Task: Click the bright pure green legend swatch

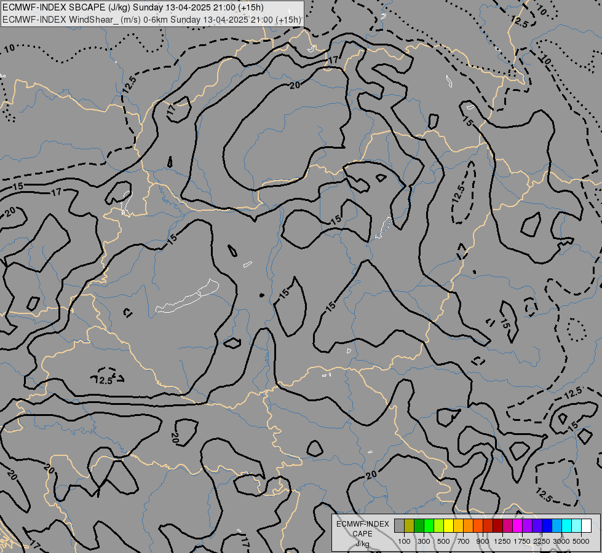Action: tap(429, 525)
